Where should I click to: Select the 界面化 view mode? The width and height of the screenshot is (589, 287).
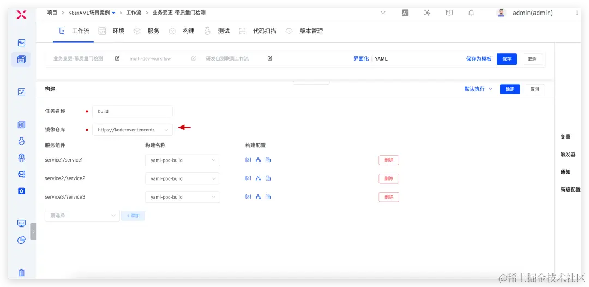coord(361,58)
